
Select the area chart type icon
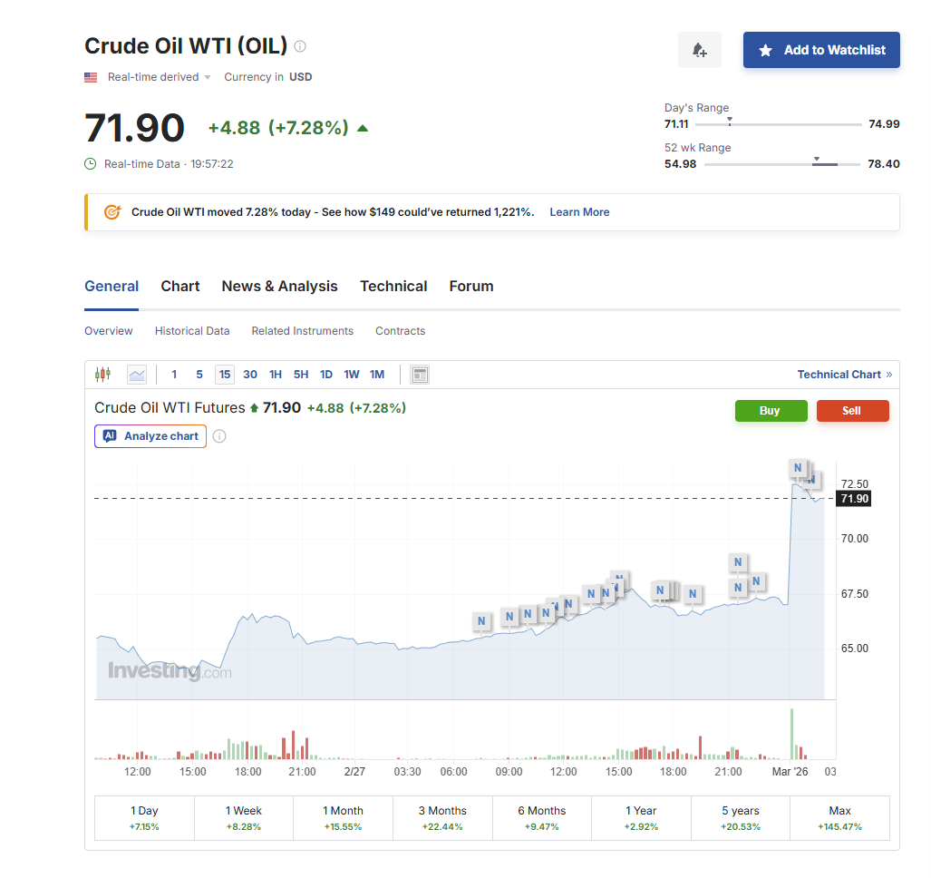137,375
